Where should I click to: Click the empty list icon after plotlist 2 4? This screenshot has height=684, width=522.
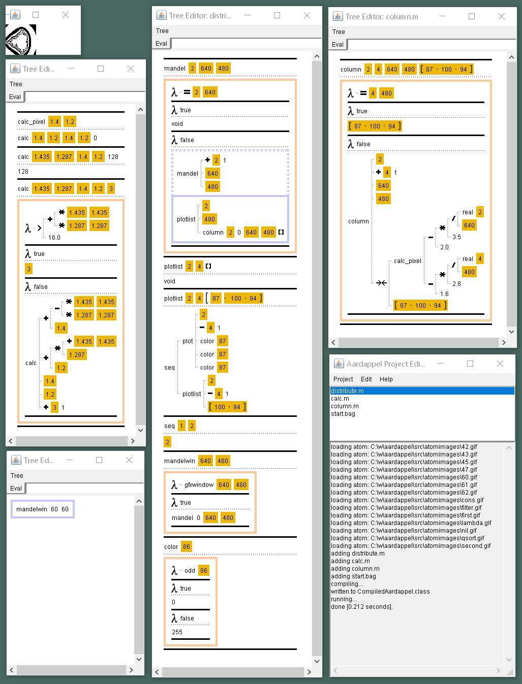[x=208, y=266]
